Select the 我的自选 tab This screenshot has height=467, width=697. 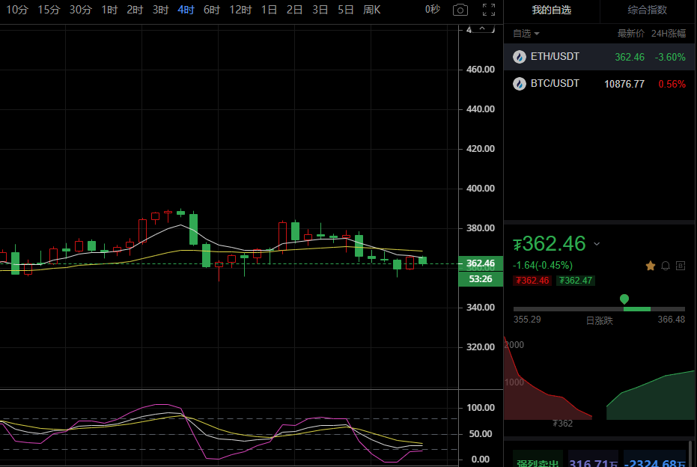pyautogui.click(x=551, y=10)
